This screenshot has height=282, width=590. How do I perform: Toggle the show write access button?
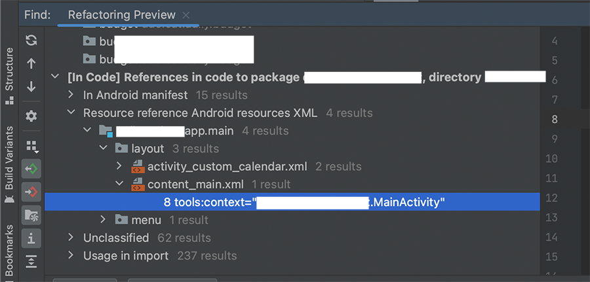click(x=31, y=192)
